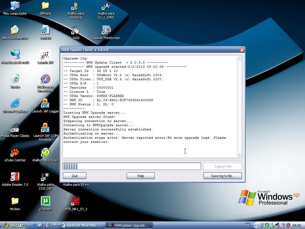Select the Adobe Reader 7.0 icon
This screenshot has width=305, height=229.
pyautogui.click(x=15, y=180)
